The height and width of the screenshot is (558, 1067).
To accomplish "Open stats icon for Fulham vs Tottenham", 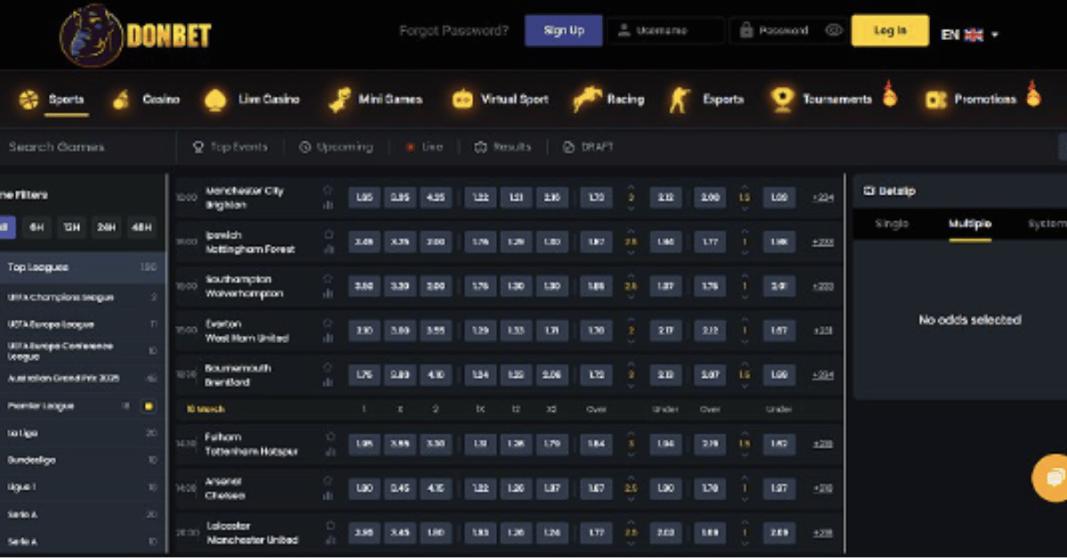I will 329,451.
